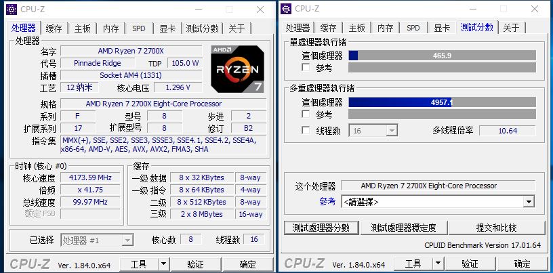Open 显卡 tab in left window

[x=167, y=28]
